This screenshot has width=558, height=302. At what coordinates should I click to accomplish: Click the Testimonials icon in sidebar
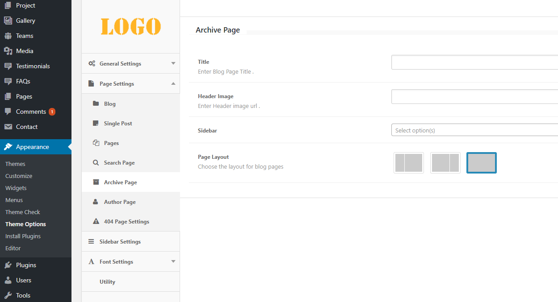pos(8,66)
